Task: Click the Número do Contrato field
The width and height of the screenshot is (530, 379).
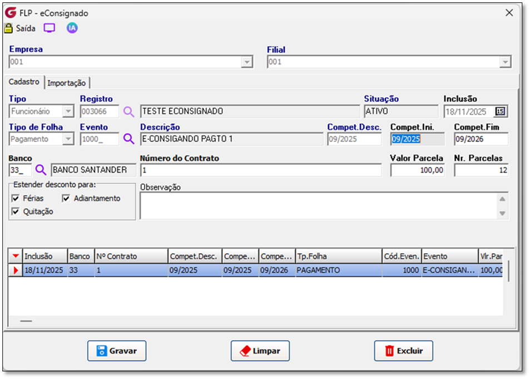Action: coord(261,170)
